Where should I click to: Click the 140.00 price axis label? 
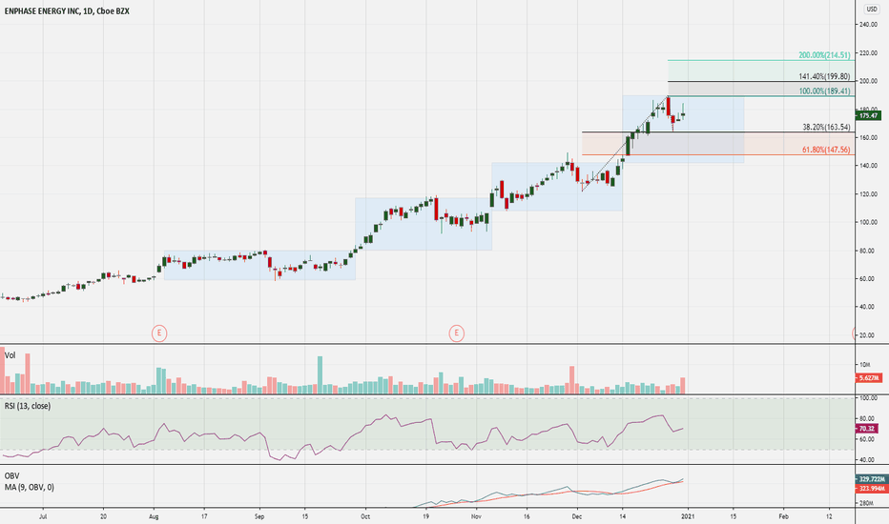click(x=868, y=166)
